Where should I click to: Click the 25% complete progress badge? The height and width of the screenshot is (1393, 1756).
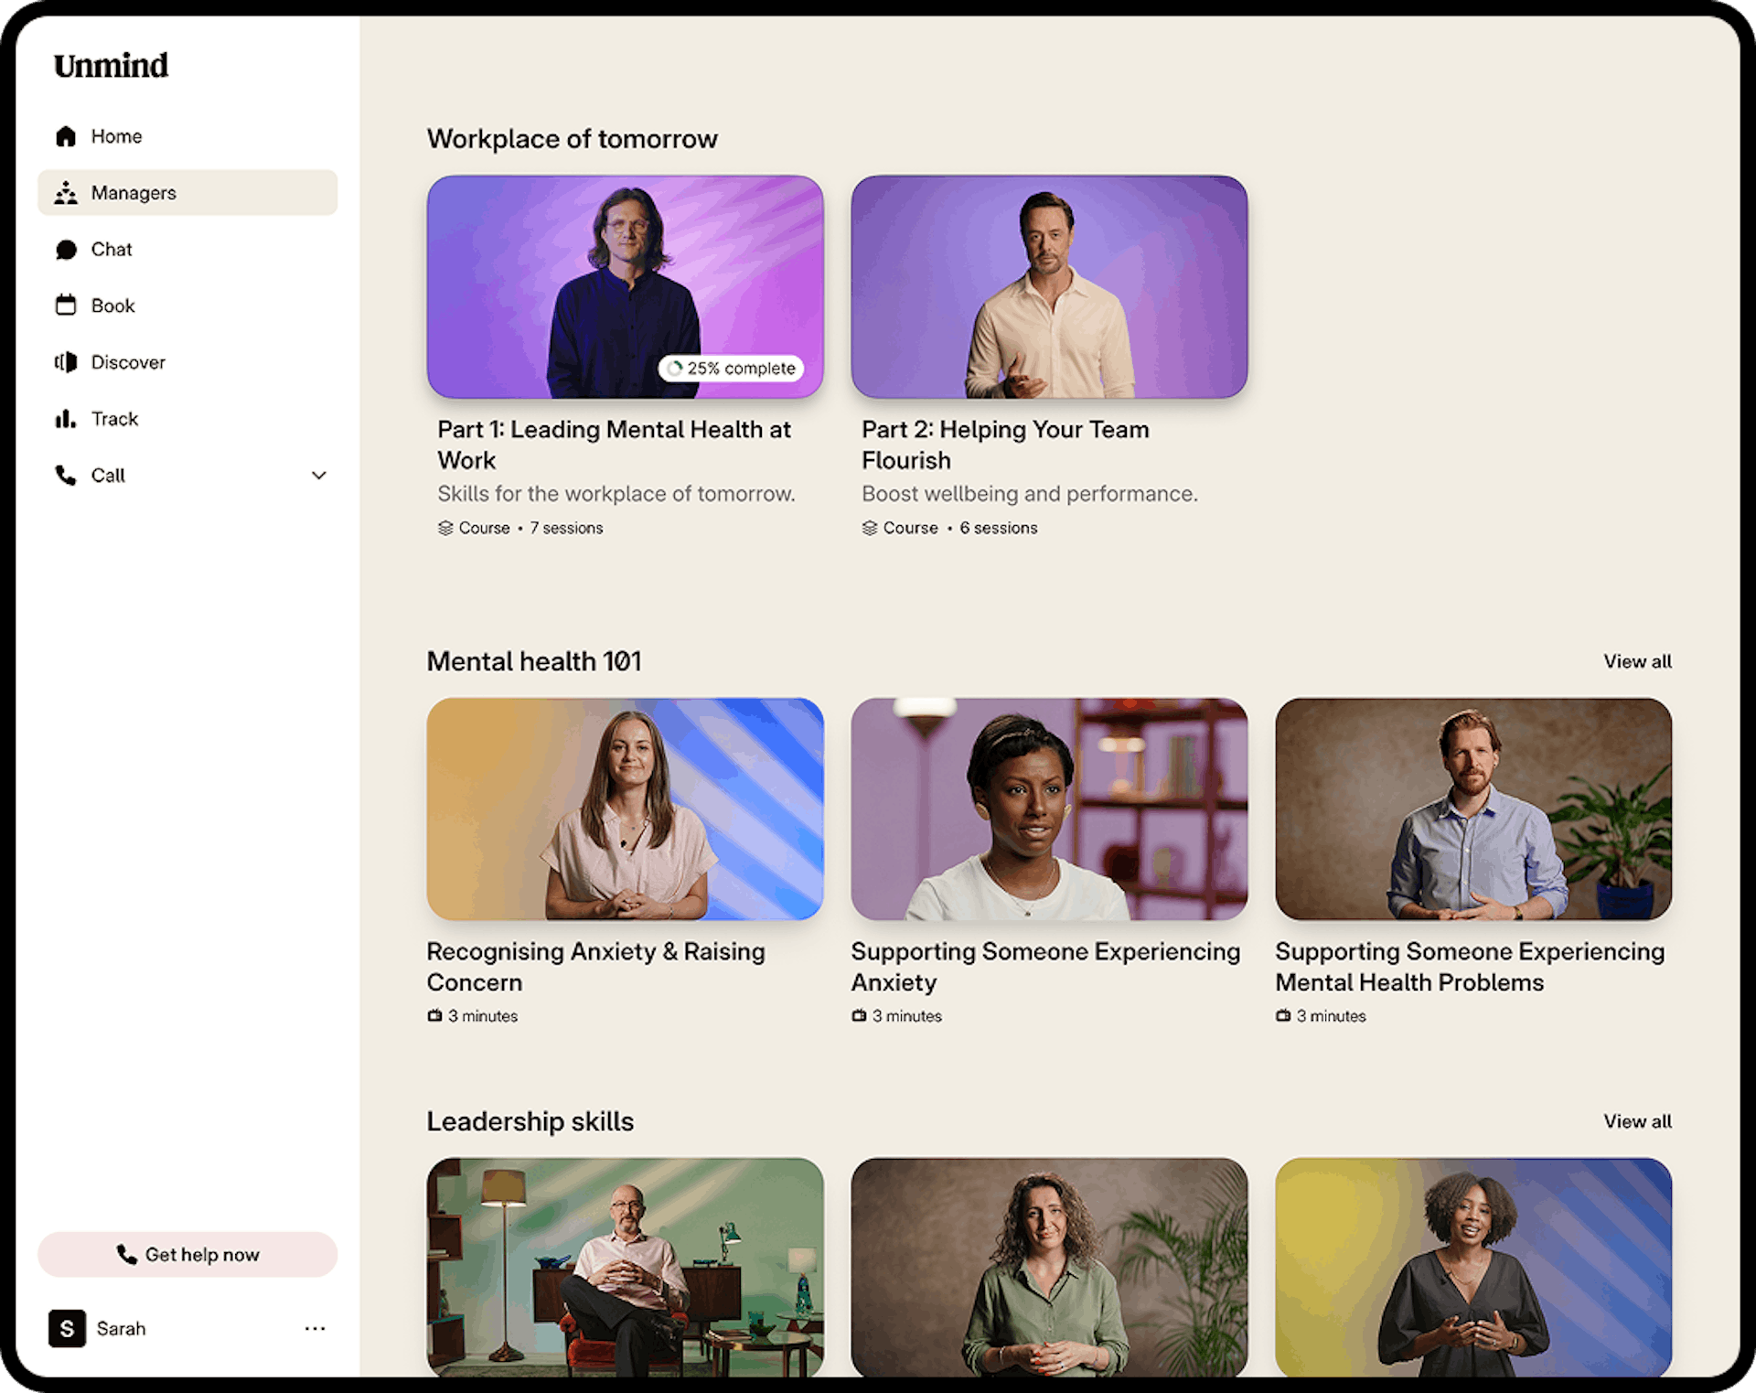point(731,369)
